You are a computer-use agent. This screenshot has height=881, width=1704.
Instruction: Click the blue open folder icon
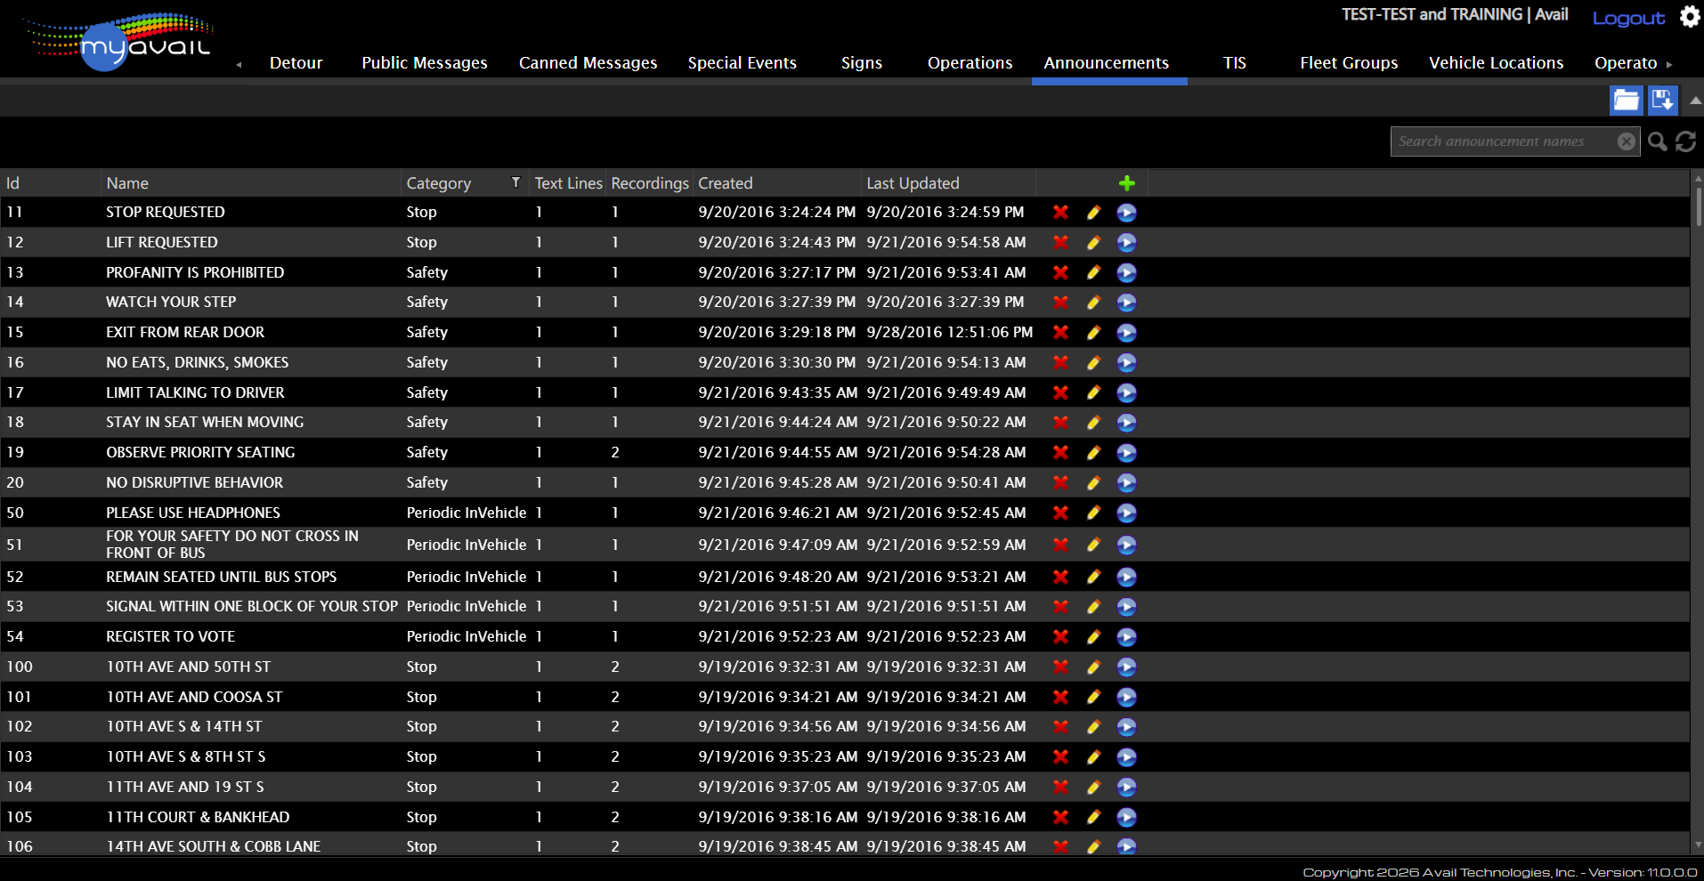[x=1626, y=101]
